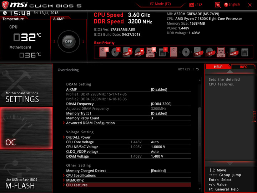Image resolution: width=257 pixels, height=193 pixels.
Task: Click the system time 15:48 display
Action: (x=20, y=13)
